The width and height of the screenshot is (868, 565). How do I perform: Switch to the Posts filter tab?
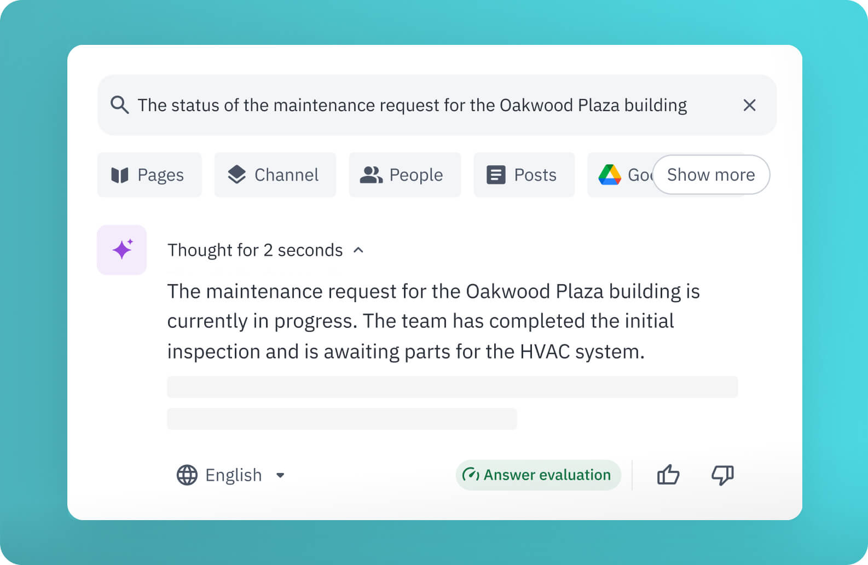[x=523, y=175]
